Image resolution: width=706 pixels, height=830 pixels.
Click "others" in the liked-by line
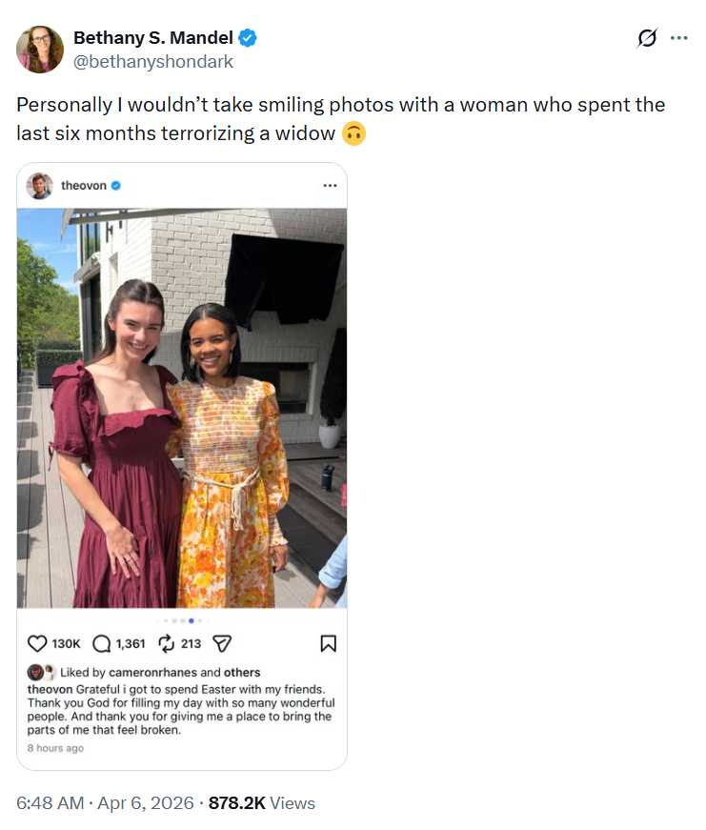[x=242, y=672]
